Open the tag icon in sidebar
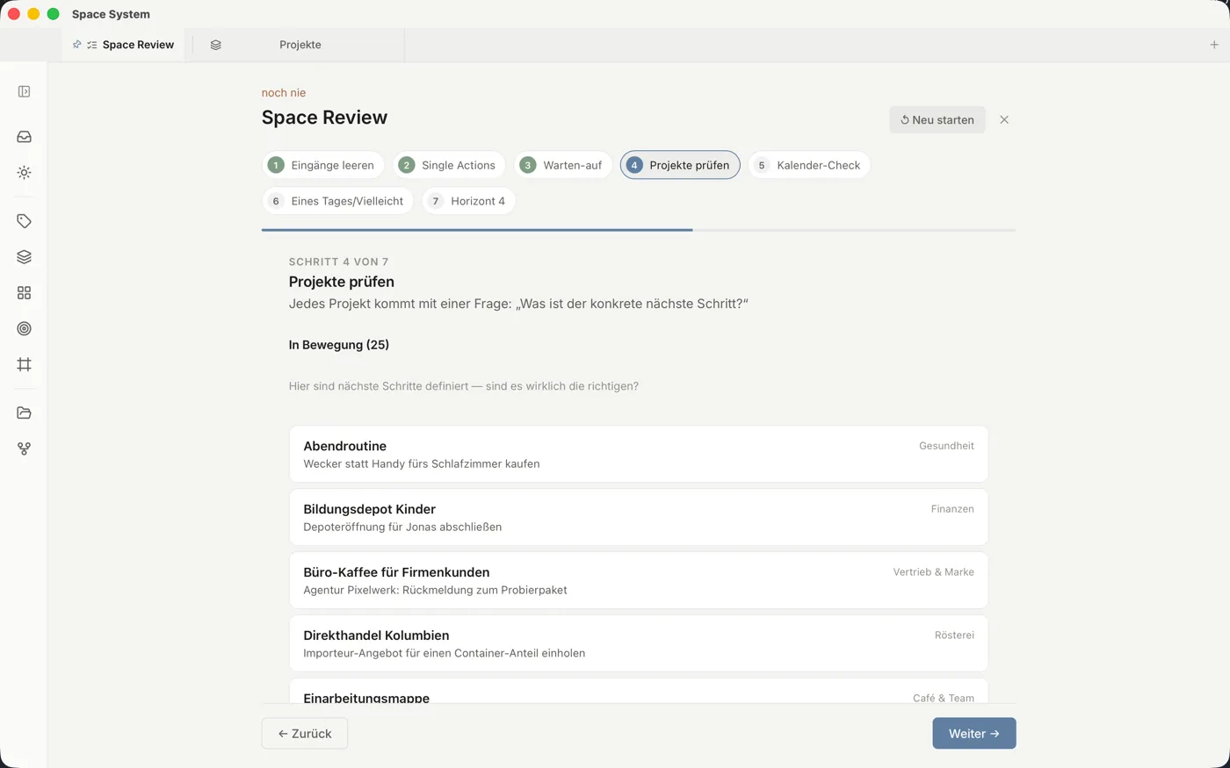This screenshot has width=1230, height=768. 24,221
